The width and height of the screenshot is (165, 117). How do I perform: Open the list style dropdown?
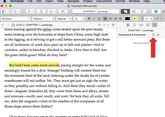coord(159,19)
